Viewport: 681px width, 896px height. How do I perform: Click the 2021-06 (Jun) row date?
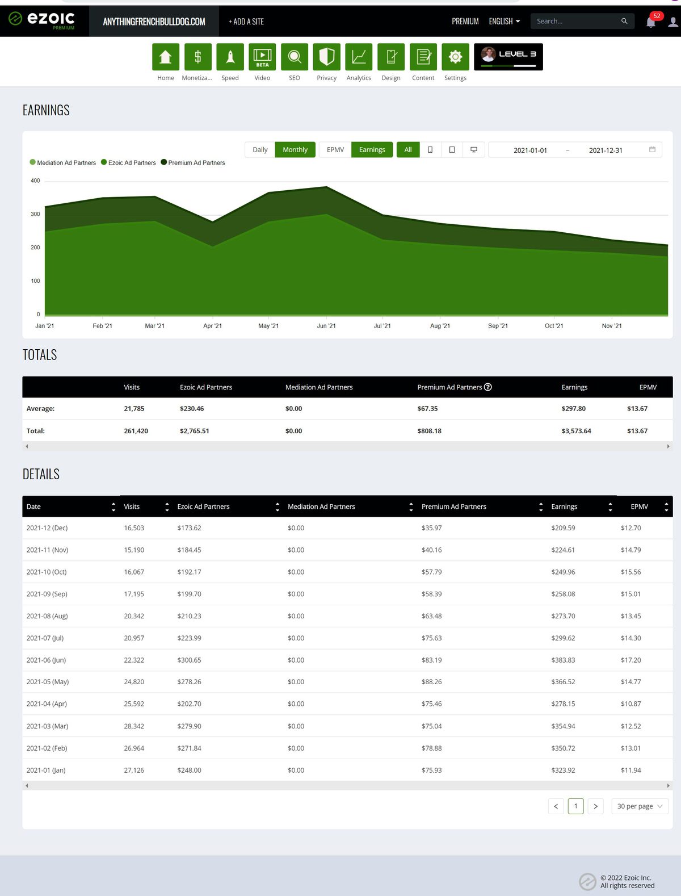(46, 660)
